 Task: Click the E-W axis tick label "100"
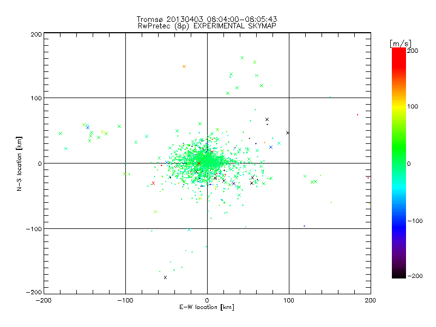tap(289, 300)
